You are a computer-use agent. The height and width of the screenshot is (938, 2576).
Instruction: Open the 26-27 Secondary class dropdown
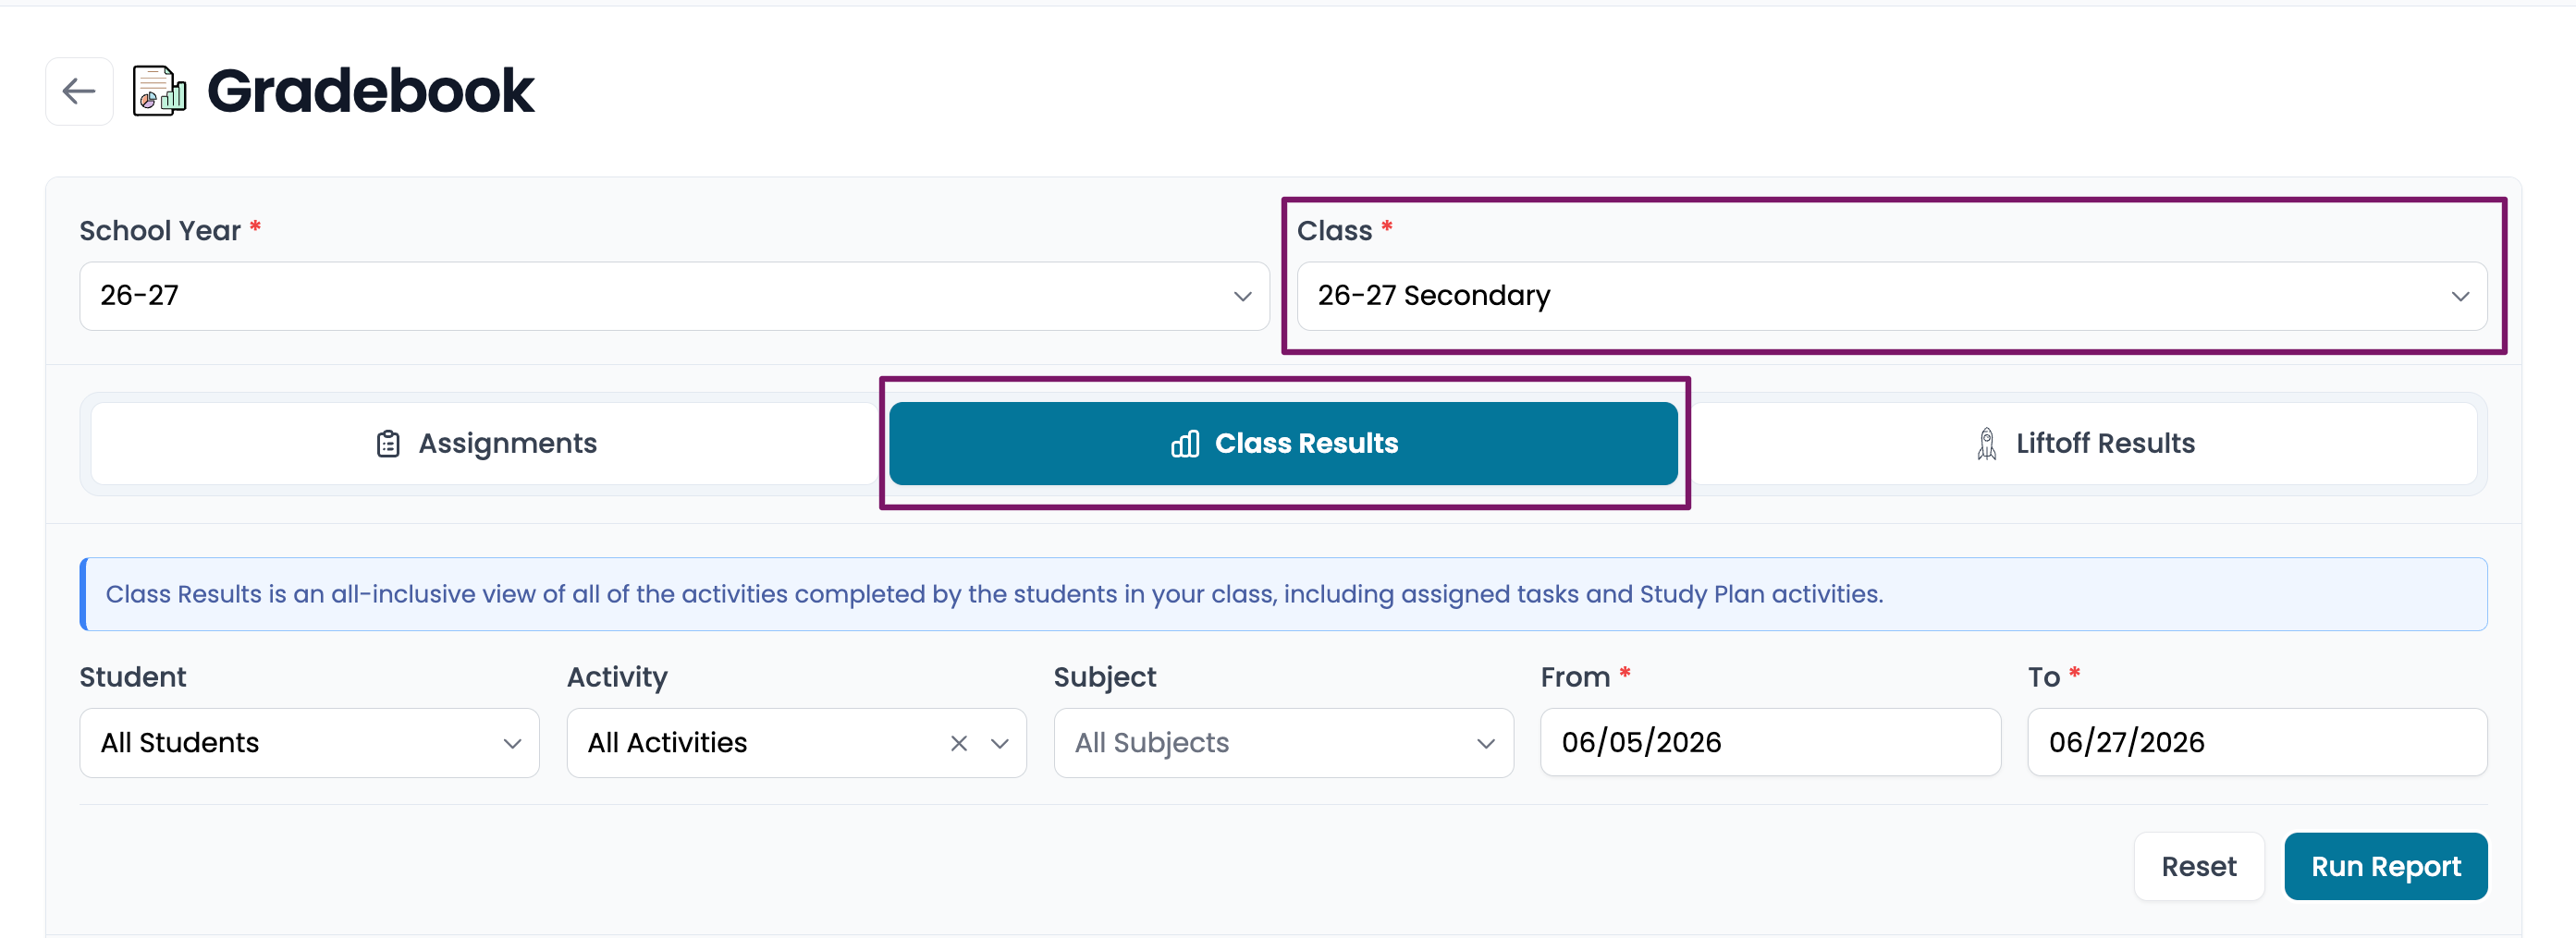[x=1891, y=296]
